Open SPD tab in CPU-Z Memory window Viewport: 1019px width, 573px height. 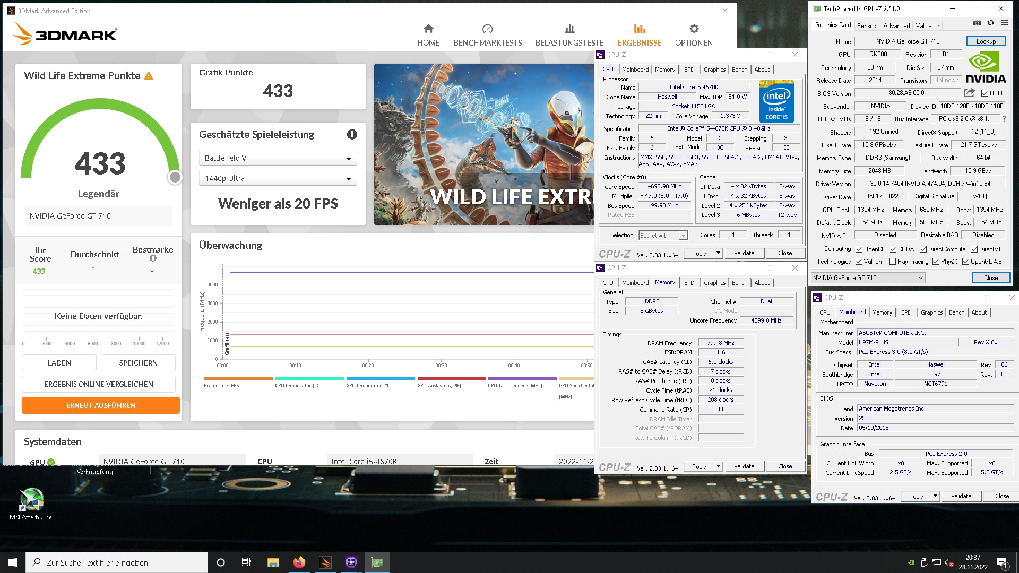(689, 283)
